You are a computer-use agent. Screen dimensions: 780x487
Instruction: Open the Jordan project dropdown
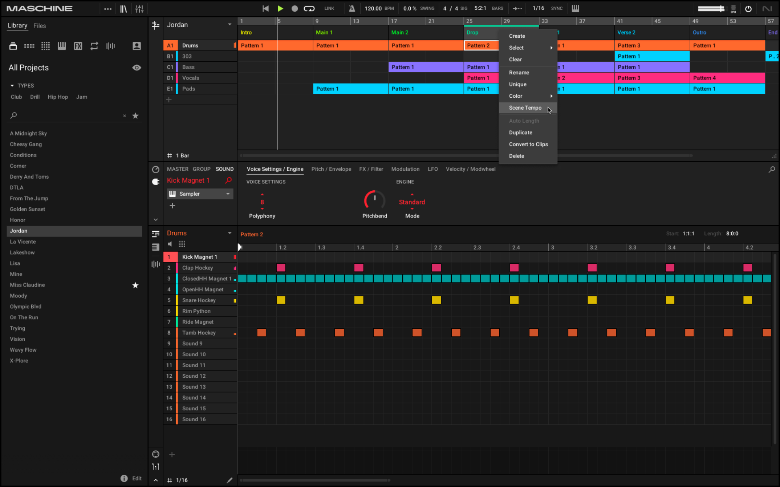point(230,24)
